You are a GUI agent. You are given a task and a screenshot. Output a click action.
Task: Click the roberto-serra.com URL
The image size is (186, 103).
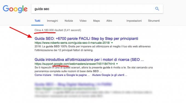72,43
